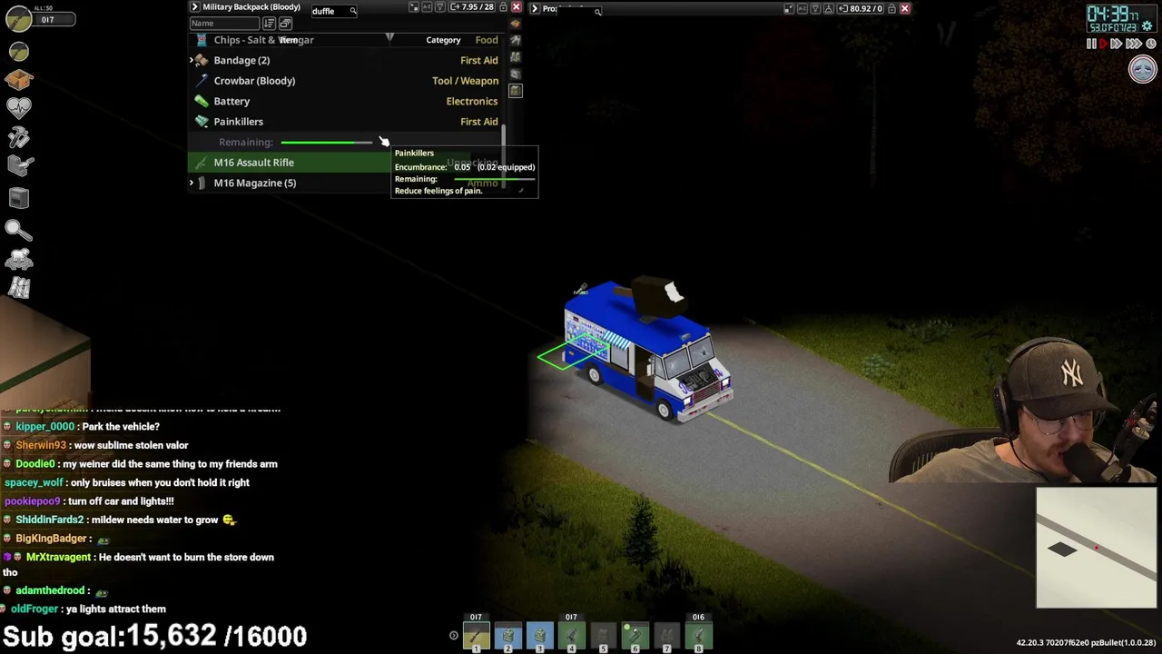Open the crafting hammer and tools menu
The image size is (1162, 654).
click(x=19, y=136)
